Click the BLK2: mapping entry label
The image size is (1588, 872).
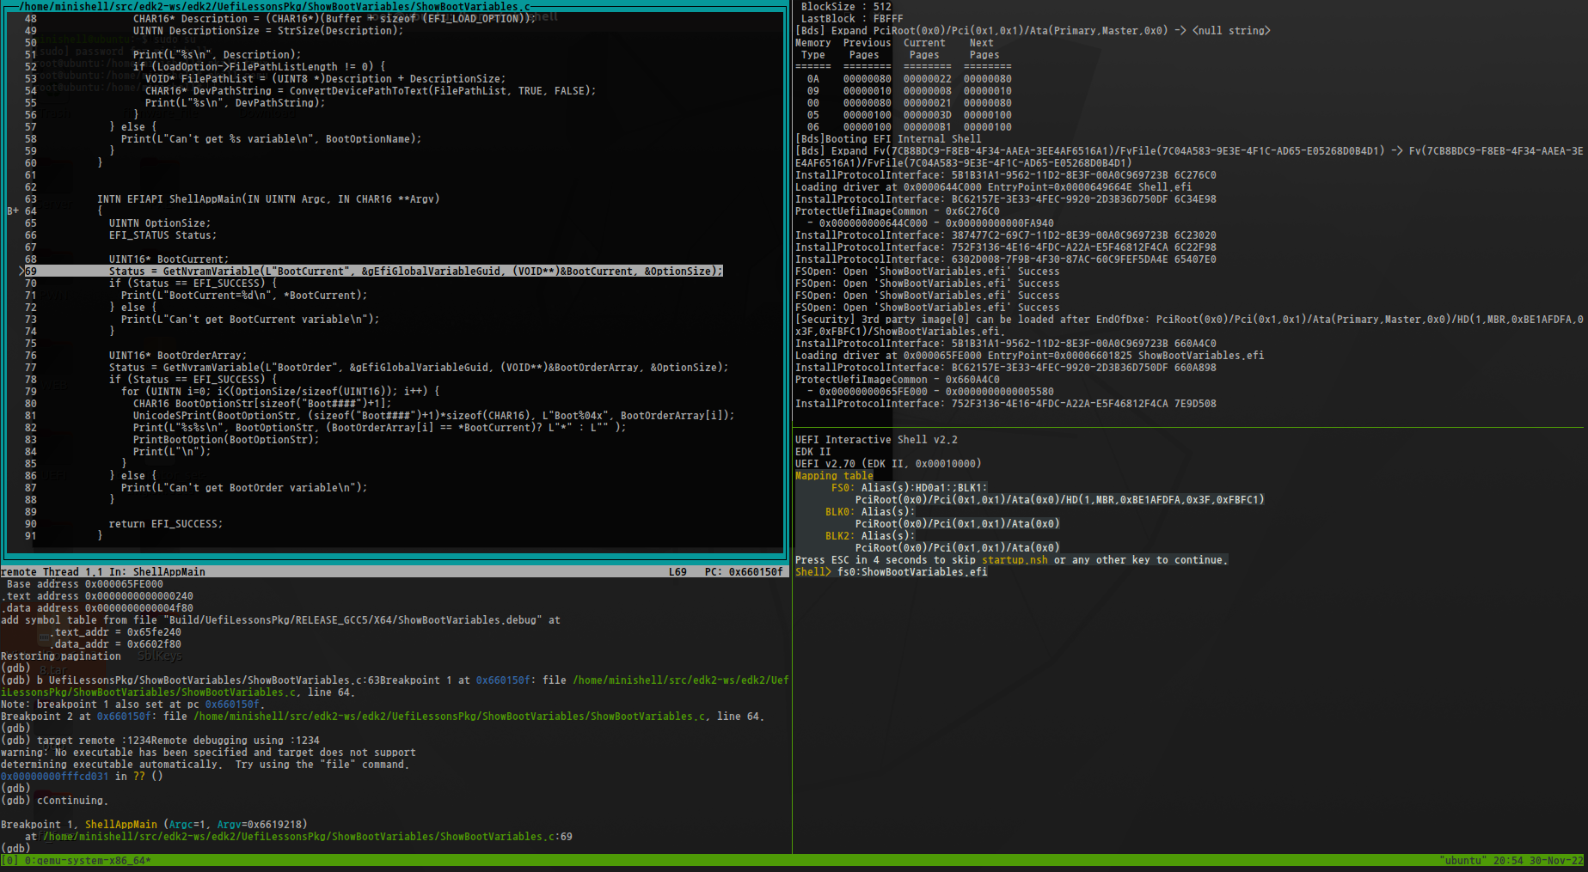coord(839,535)
